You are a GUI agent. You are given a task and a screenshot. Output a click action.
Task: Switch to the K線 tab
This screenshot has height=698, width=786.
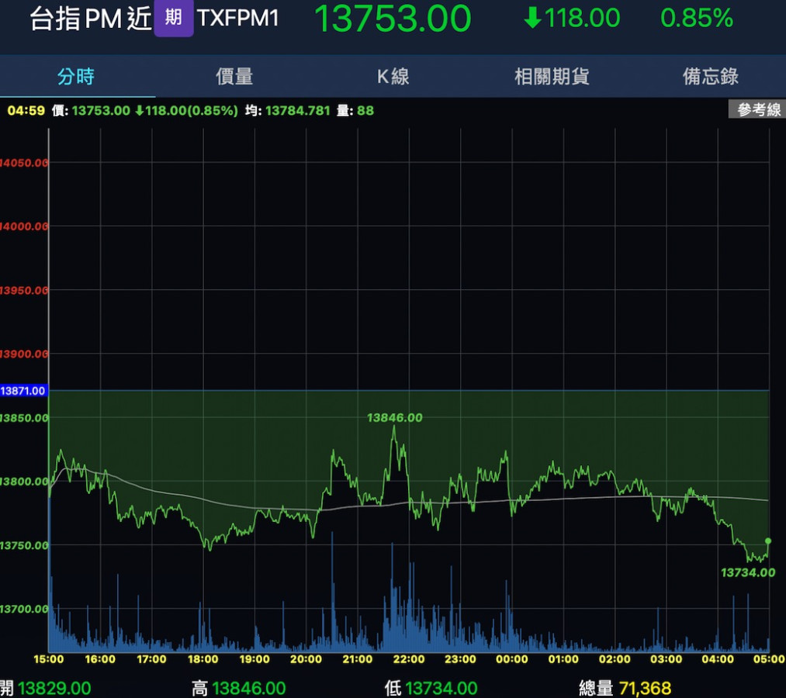click(393, 76)
